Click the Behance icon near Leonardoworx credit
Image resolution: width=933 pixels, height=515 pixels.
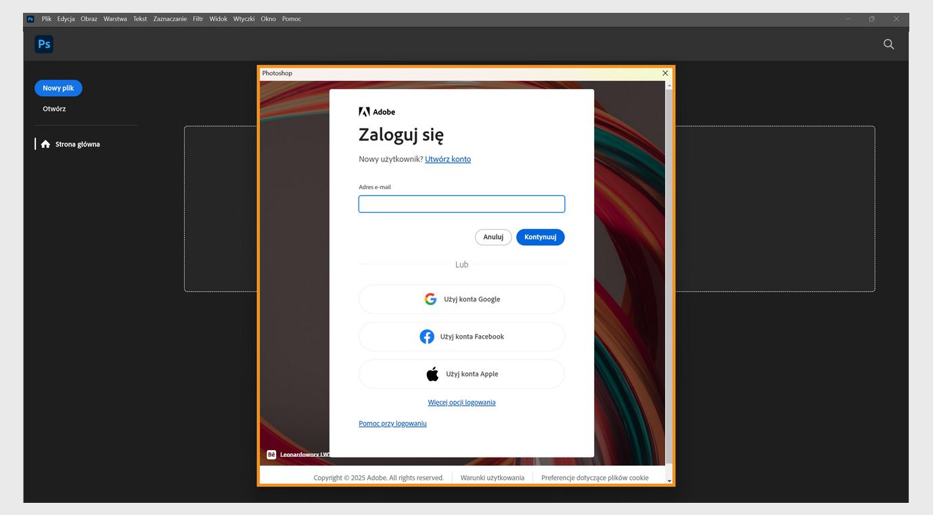(271, 453)
